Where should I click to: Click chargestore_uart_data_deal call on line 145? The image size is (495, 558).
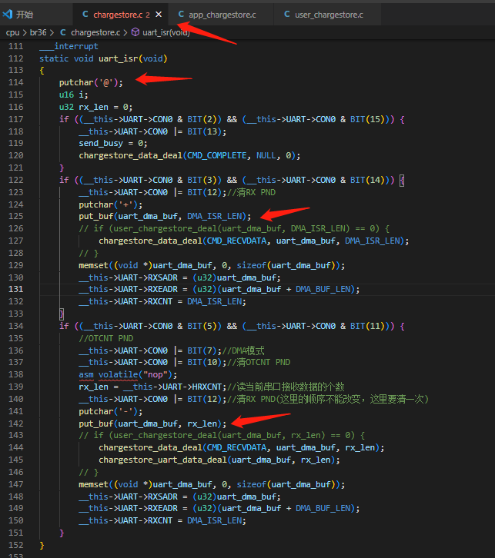pyautogui.click(x=219, y=460)
